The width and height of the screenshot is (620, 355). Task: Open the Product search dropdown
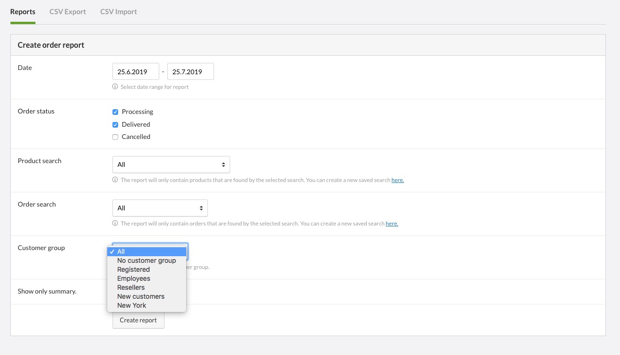(x=171, y=165)
